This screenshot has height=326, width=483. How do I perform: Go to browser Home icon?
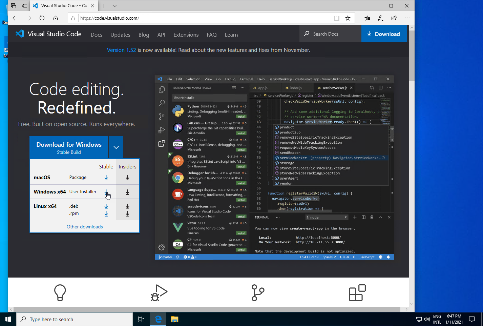point(56,18)
